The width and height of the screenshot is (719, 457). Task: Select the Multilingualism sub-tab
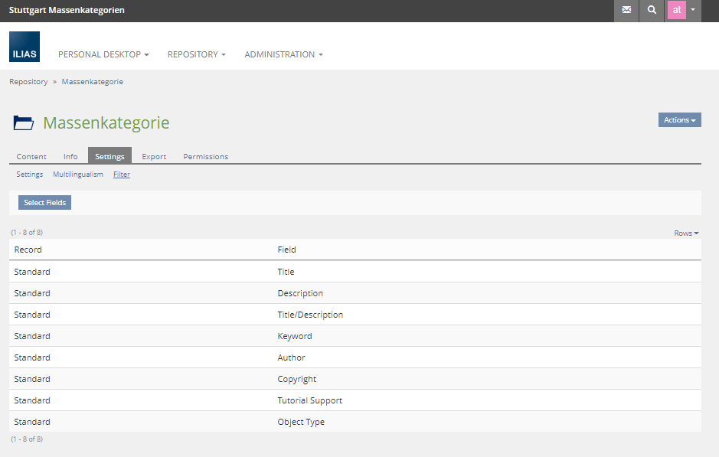pyautogui.click(x=78, y=175)
